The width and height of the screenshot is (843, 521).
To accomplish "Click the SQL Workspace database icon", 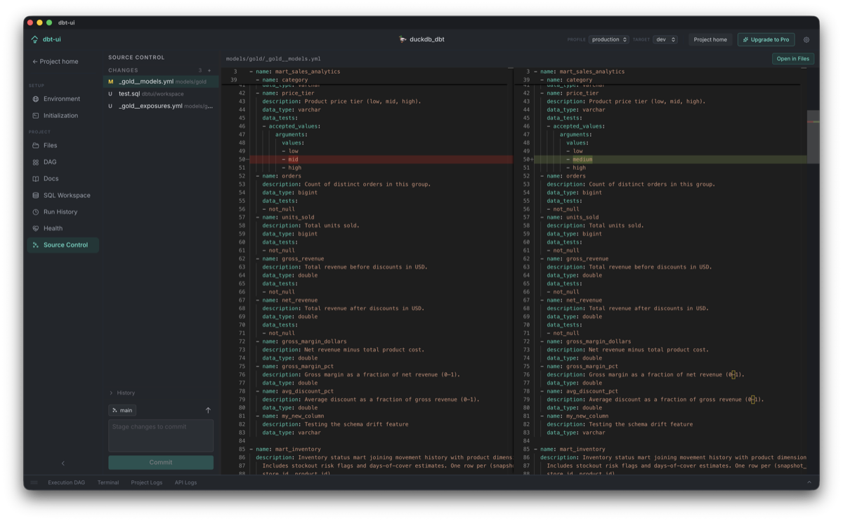I will point(36,195).
